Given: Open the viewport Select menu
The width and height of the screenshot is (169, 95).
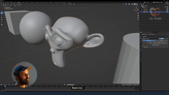Looking at the screenshot, I should point(14,4).
